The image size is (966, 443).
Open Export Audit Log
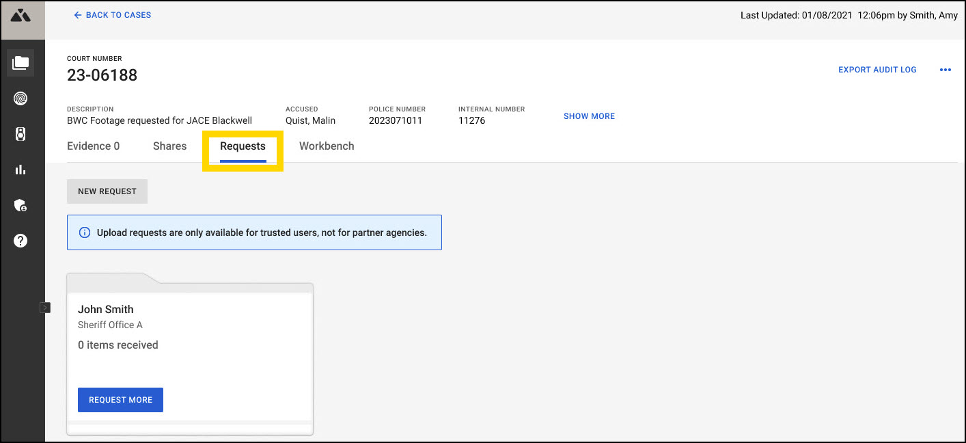coord(877,69)
